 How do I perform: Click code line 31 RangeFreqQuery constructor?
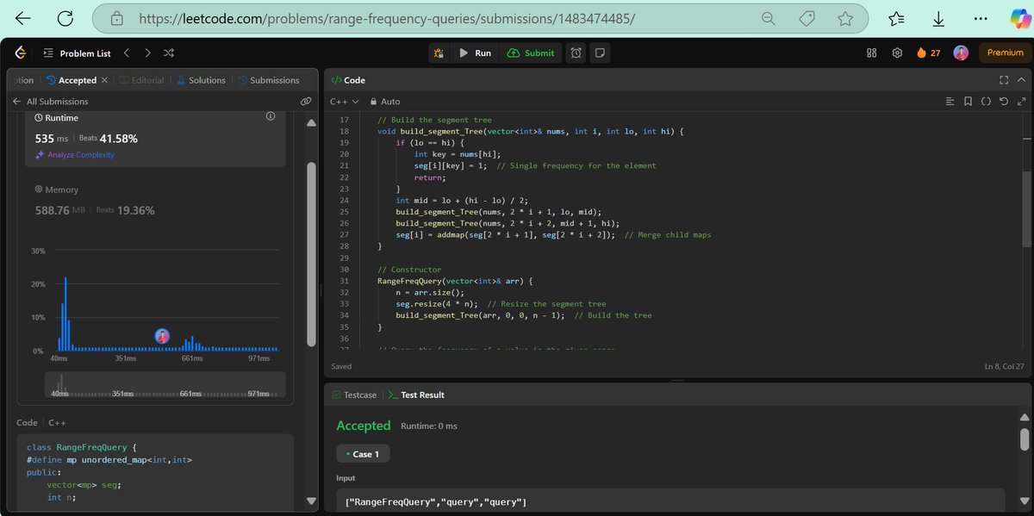456,281
